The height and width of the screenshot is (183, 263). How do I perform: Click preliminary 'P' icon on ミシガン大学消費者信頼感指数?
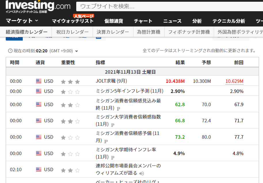tap(113, 125)
